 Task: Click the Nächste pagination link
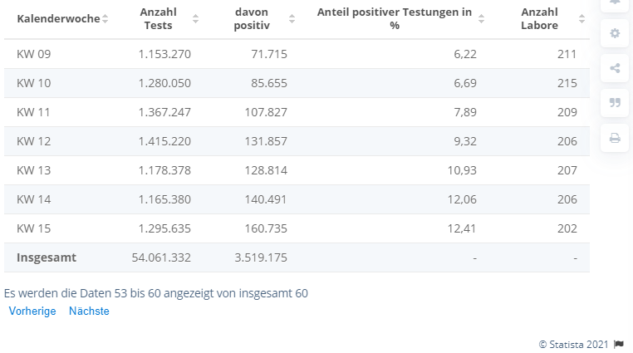click(x=89, y=311)
